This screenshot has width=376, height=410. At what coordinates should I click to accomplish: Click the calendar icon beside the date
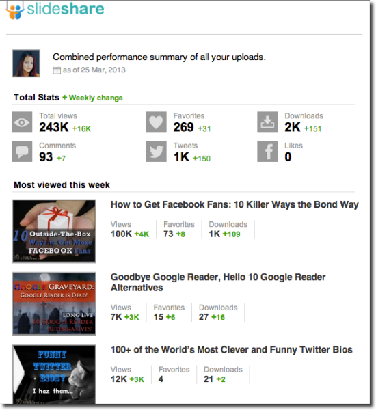pyautogui.click(x=57, y=70)
